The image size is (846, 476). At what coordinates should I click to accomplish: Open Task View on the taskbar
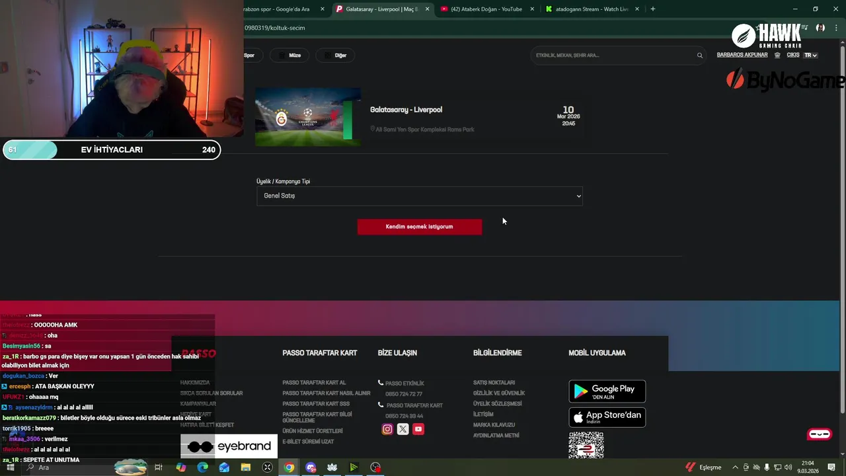159,467
